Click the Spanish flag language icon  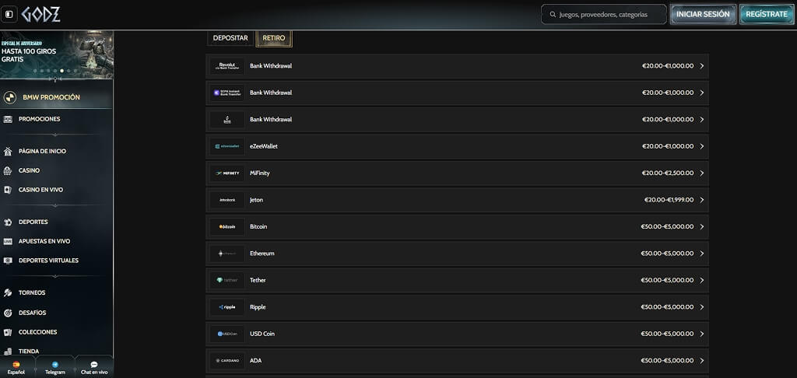16,364
